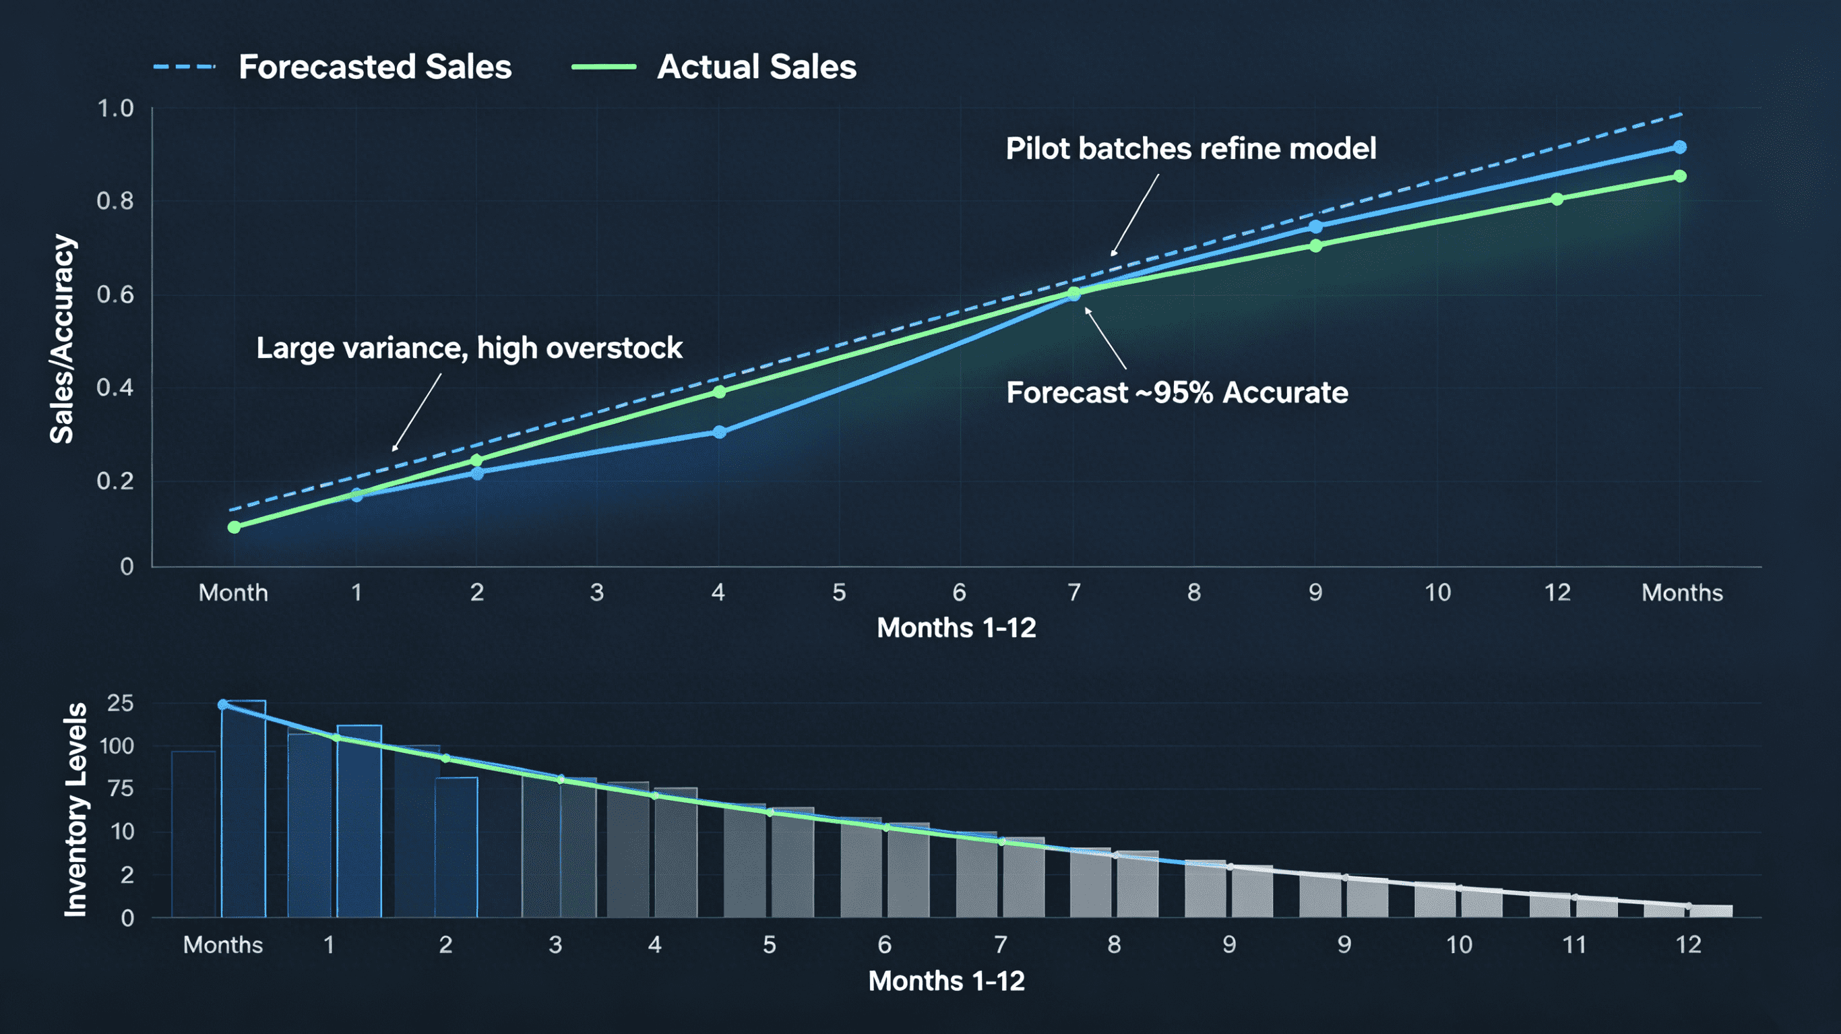Click the 'Inventory Levels' y-axis title

coord(75,810)
